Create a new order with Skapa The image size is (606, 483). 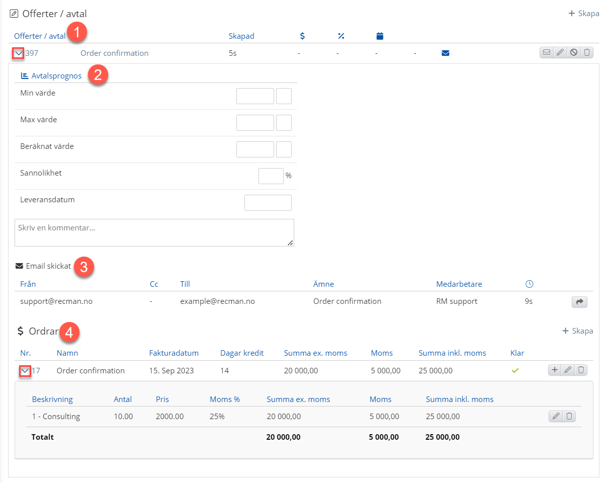coord(577,331)
